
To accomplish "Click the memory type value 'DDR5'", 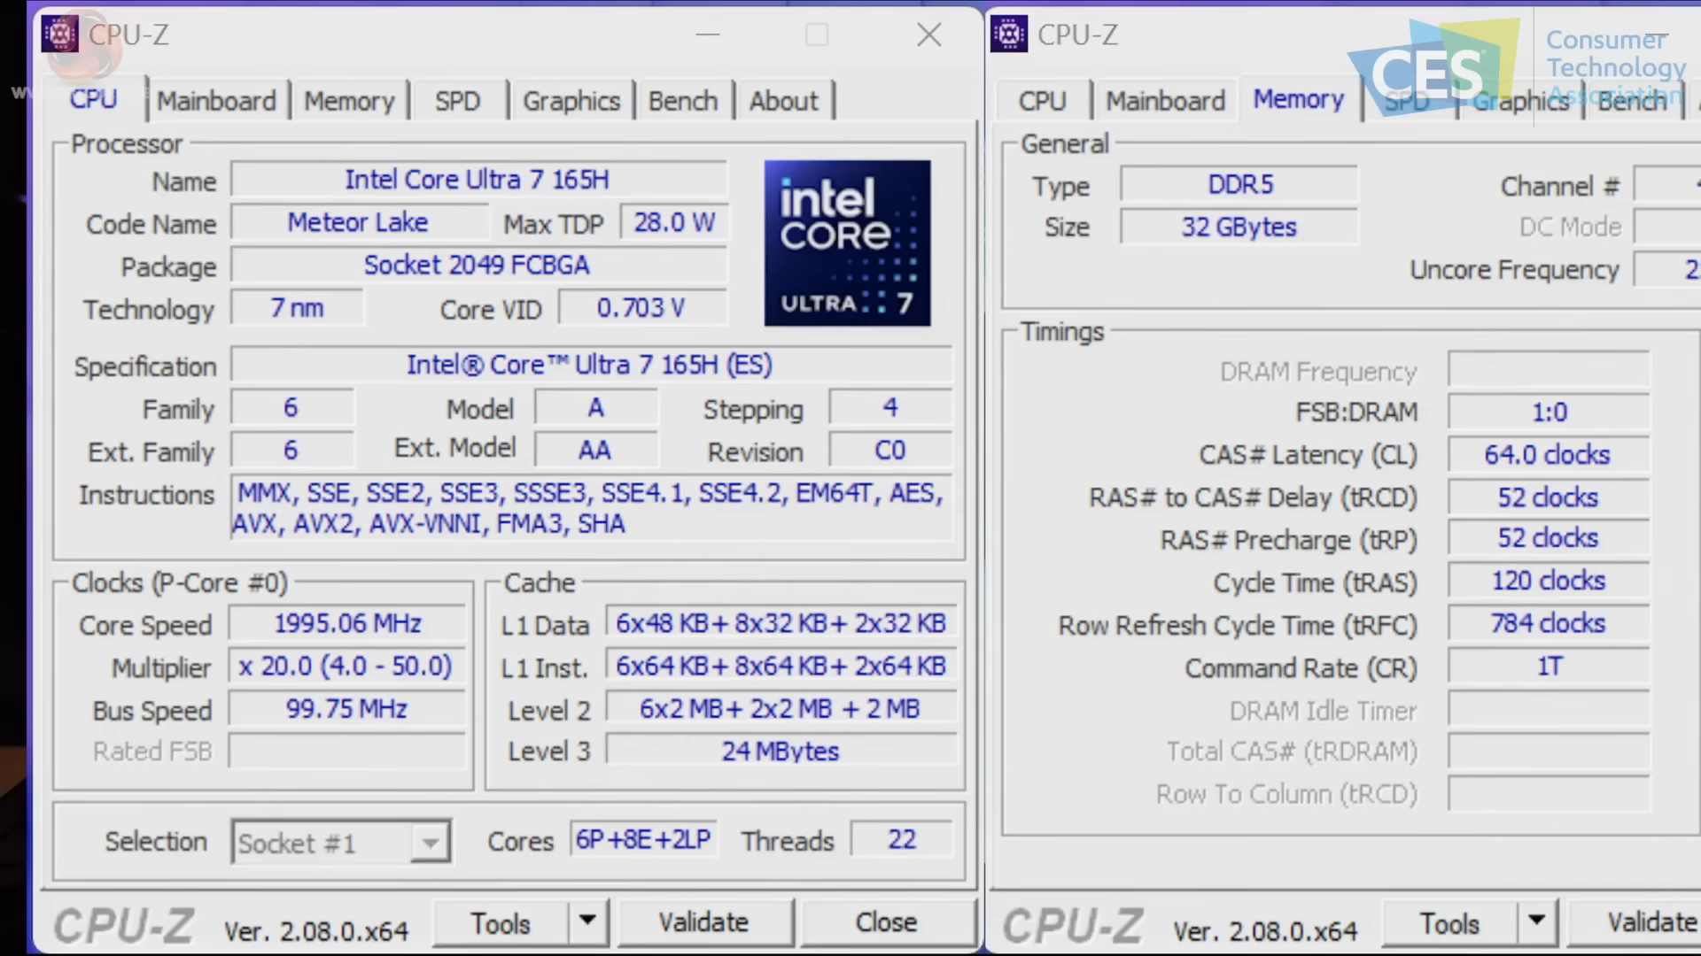I will click(x=1239, y=184).
